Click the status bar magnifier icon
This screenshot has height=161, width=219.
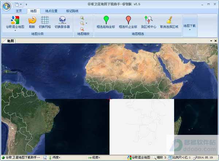(45, 157)
